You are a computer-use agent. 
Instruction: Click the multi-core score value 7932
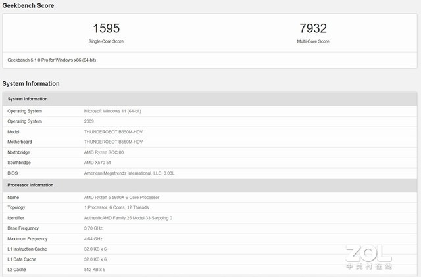pos(313,28)
